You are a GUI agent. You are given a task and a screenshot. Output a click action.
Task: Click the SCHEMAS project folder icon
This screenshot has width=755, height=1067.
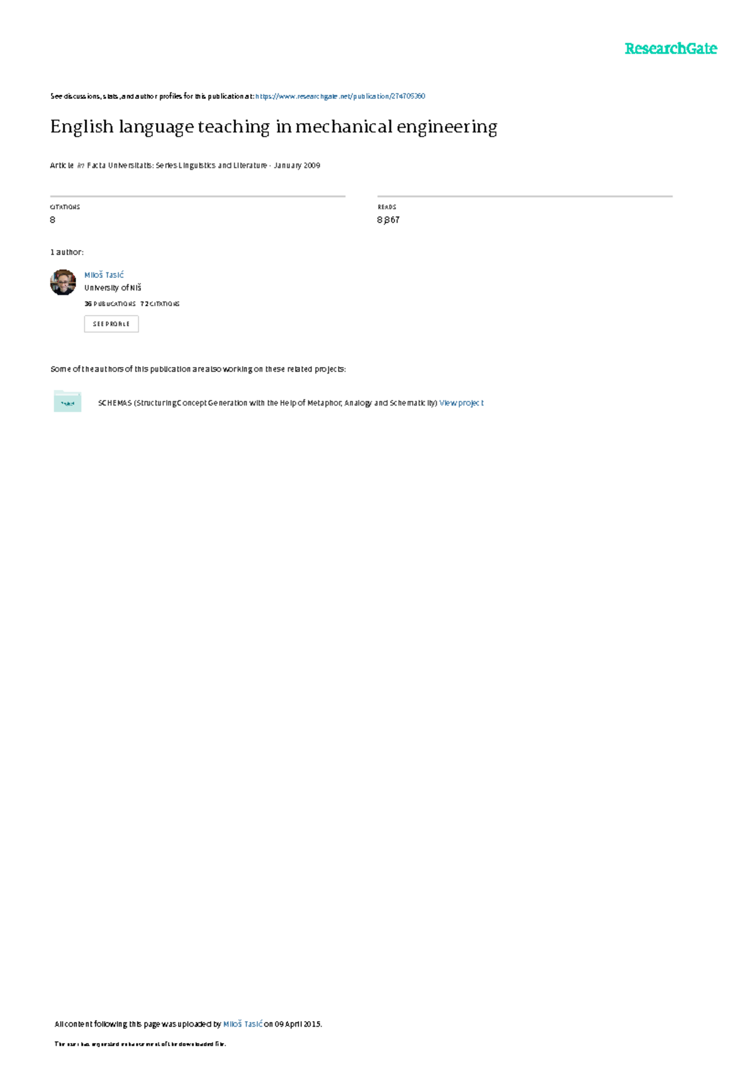pos(67,401)
